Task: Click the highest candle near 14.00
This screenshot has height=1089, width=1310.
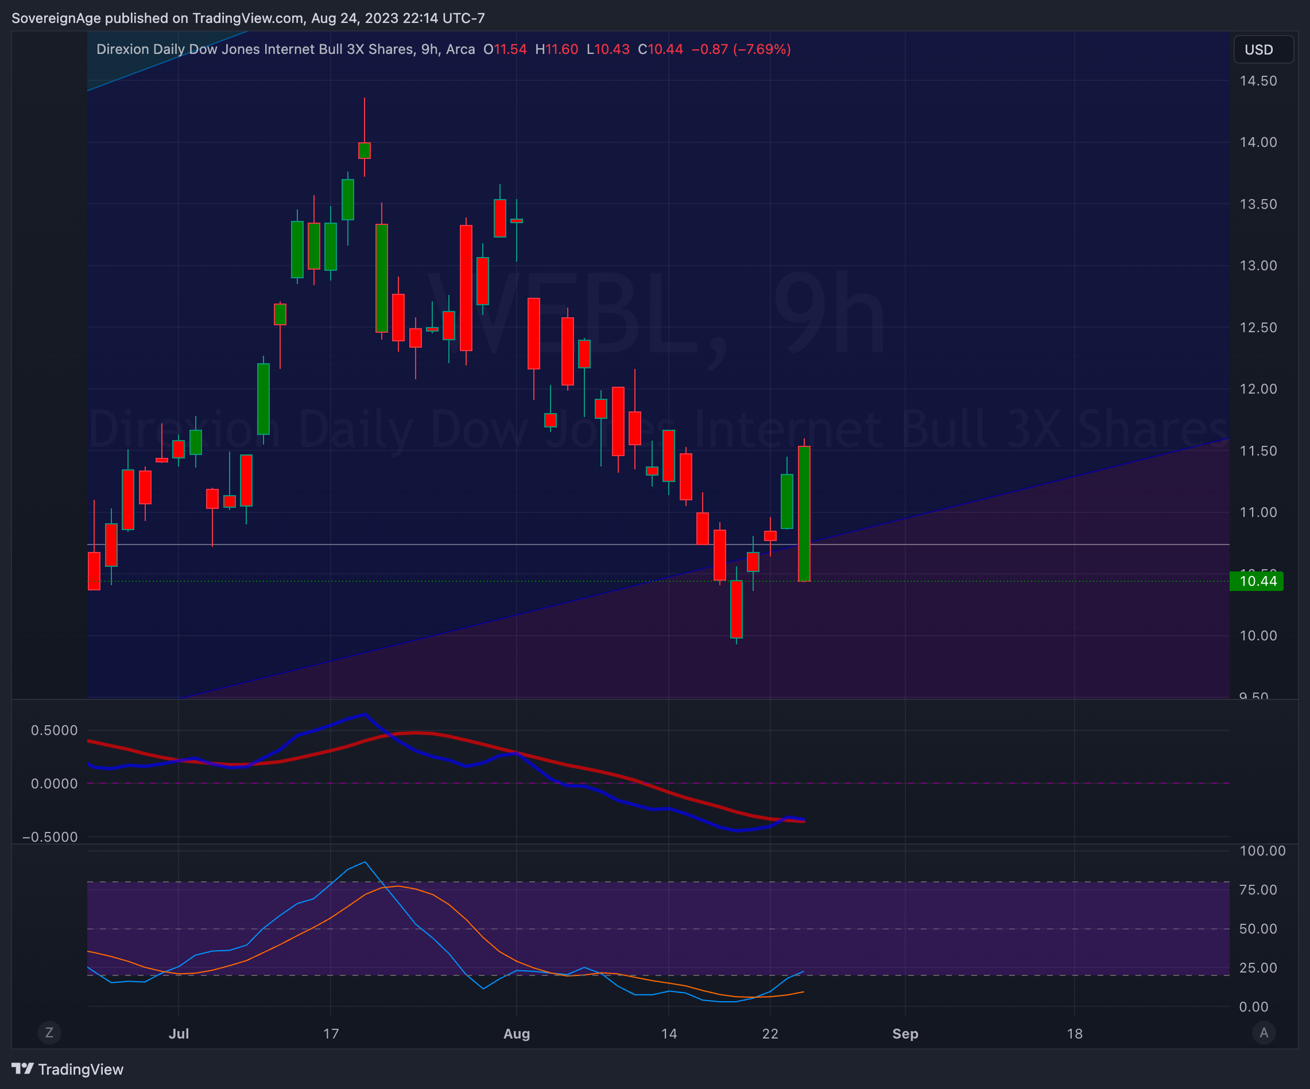Action: coord(365,150)
